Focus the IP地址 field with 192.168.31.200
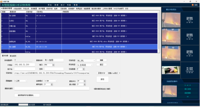Screen dimensions: 200x107 25,65
